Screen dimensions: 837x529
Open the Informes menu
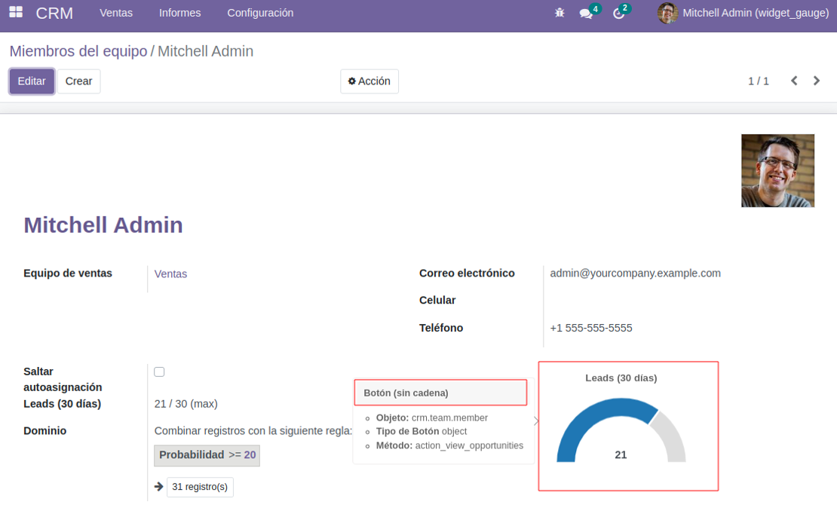(x=180, y=13)
